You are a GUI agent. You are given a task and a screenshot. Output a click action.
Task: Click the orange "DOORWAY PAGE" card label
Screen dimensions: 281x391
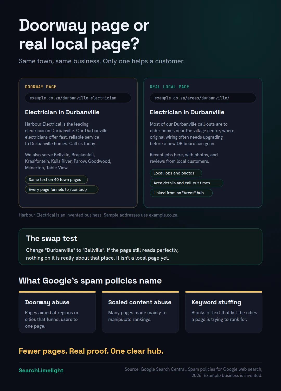[41, 87]
